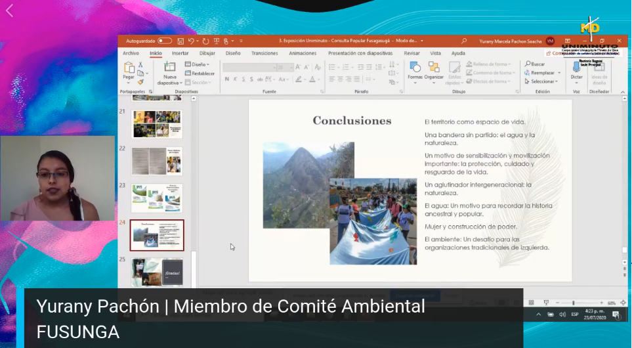Select slide 22 thumbnail
Screen dimensions: 632x348
[x=157, y=161]
